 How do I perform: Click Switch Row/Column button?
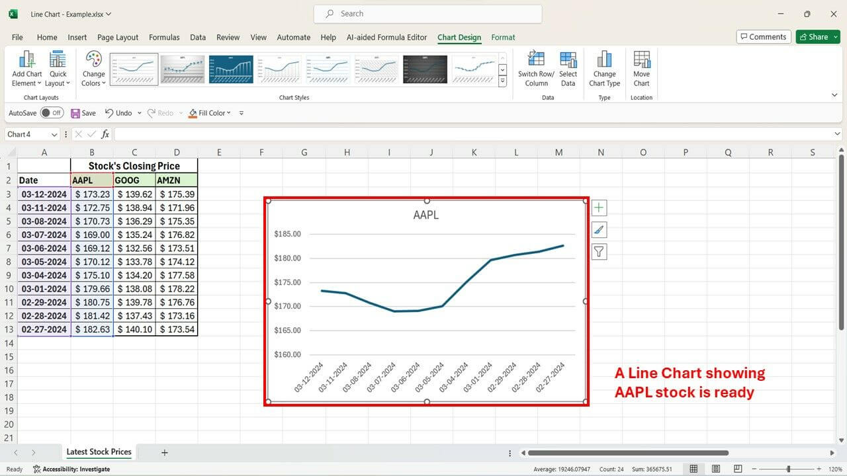tap(537, 69)
